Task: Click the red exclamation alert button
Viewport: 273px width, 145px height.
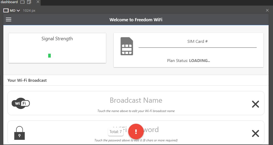Action: 136,132
